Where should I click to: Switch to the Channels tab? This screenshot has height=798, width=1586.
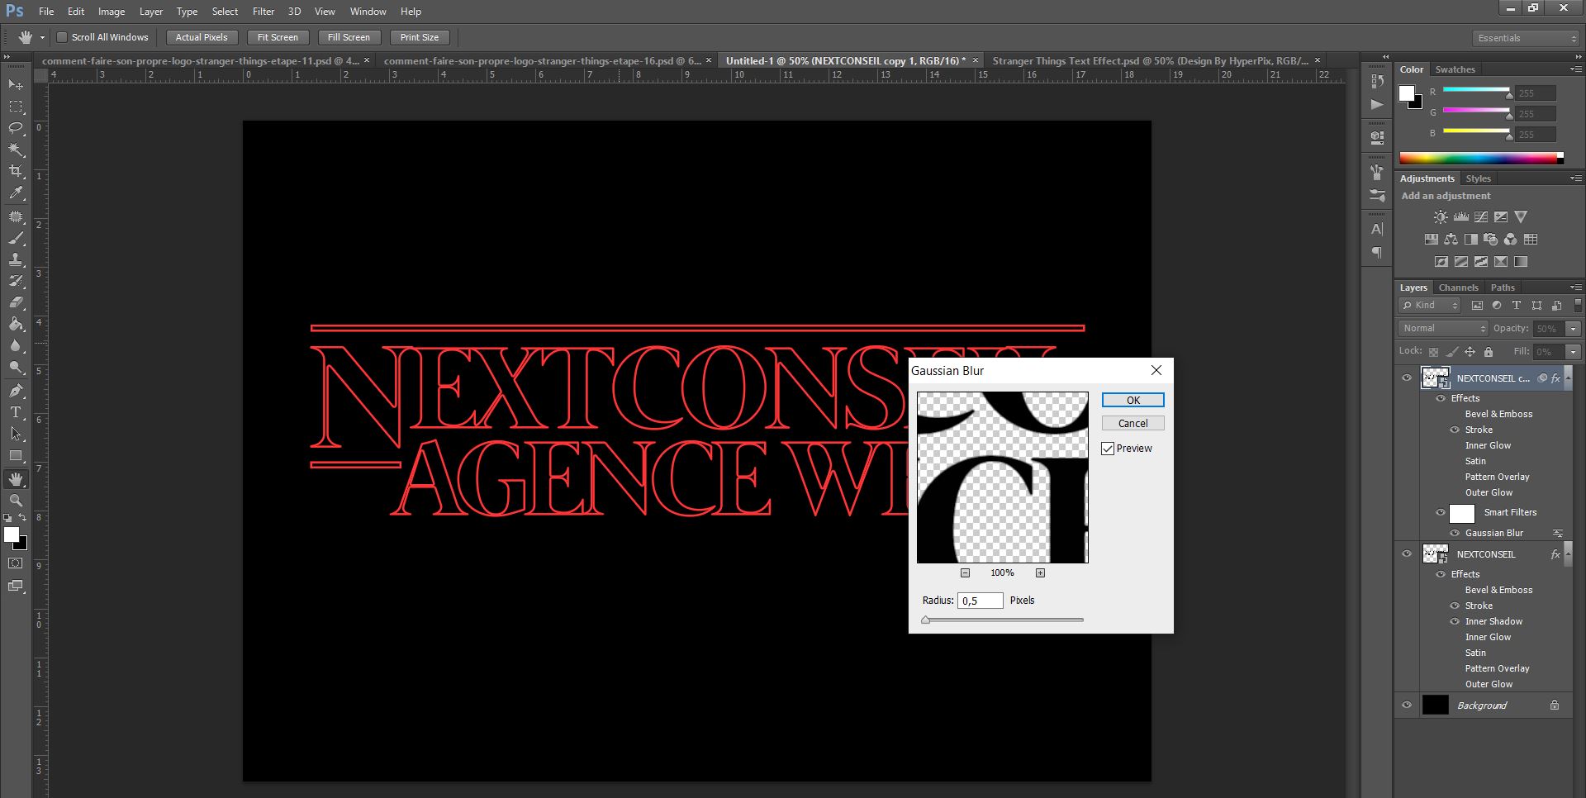point(1458,287)
